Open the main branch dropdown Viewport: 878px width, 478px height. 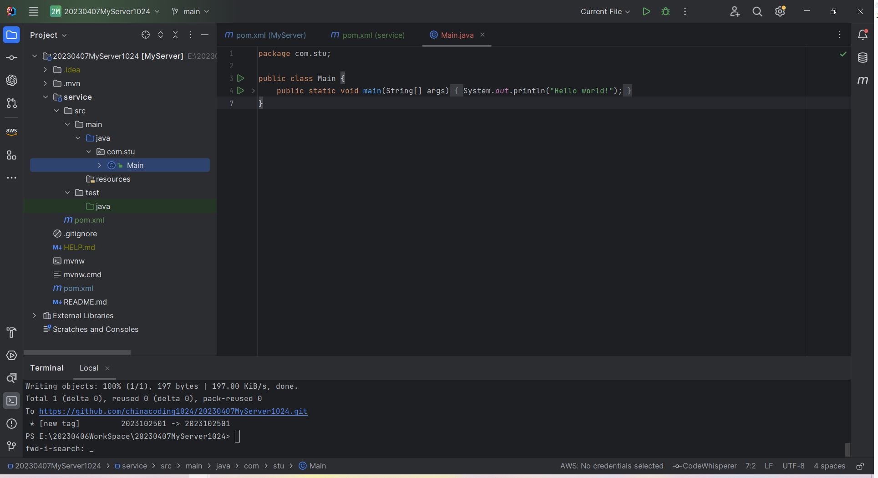tap(190, 11)
